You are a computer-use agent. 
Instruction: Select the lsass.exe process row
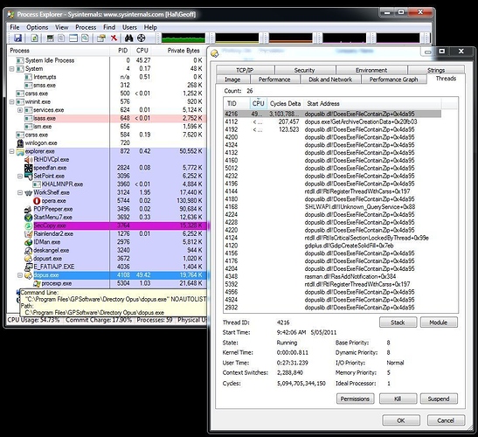click(107, 118)
